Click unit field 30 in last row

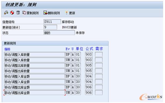(78, 93)
